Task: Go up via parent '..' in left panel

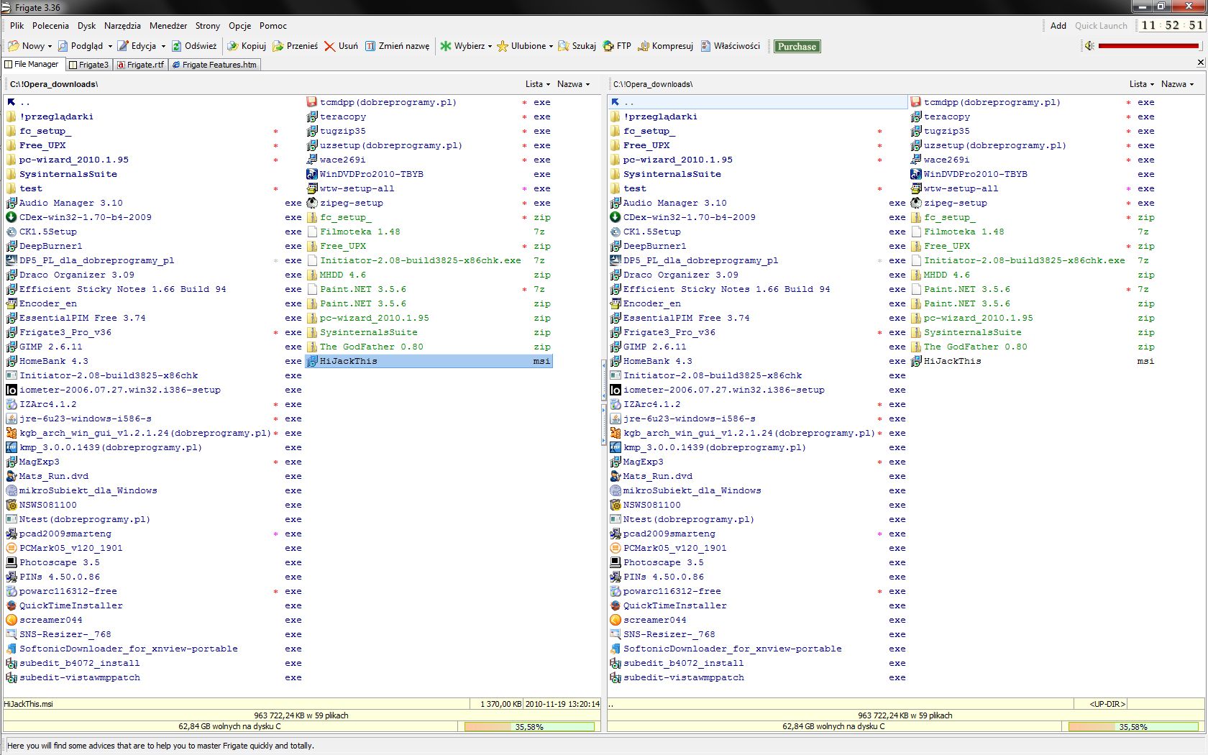Action: click(19, 102)
